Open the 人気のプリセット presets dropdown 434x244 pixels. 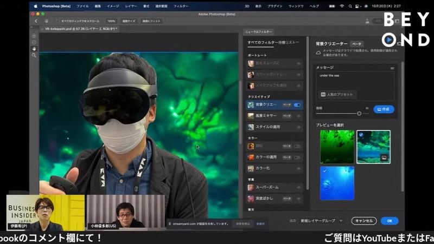pyautogui.click(x=337, y=94)
